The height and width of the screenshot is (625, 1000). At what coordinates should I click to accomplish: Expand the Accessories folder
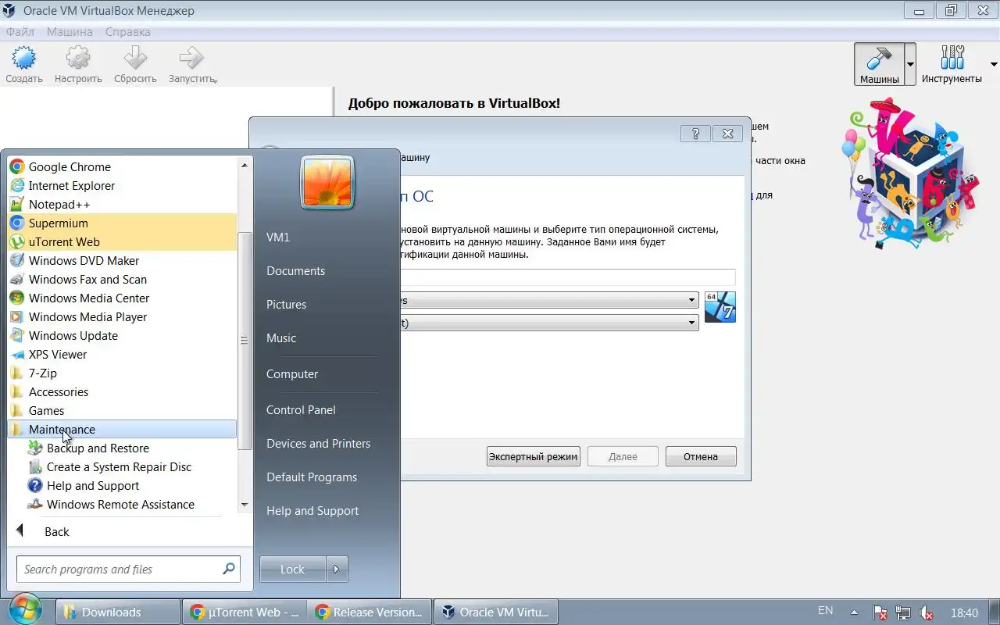point(122,391)
